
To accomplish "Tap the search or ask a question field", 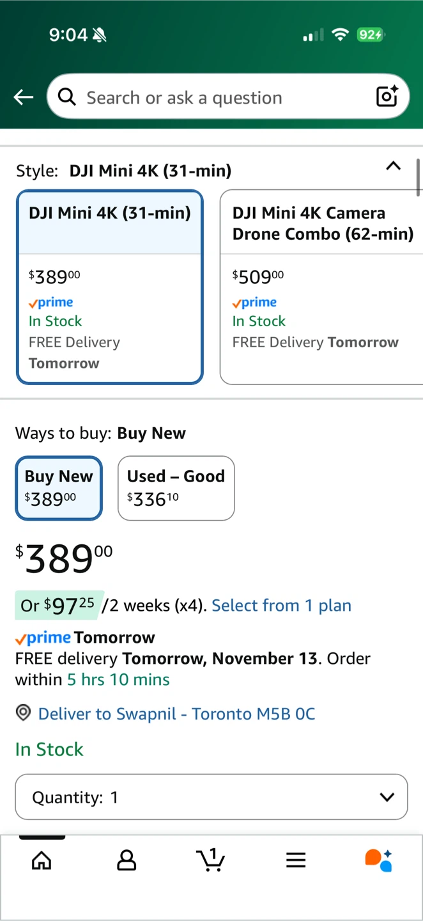I will point(217,97).
